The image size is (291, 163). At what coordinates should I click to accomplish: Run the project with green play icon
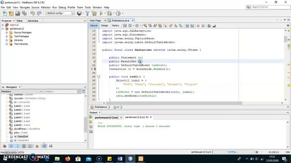coord(101,13)
